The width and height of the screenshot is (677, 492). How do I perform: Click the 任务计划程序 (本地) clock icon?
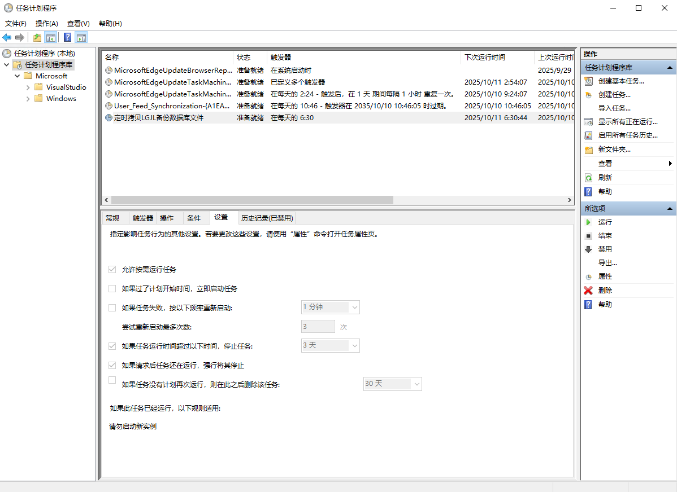coord(7,54)
